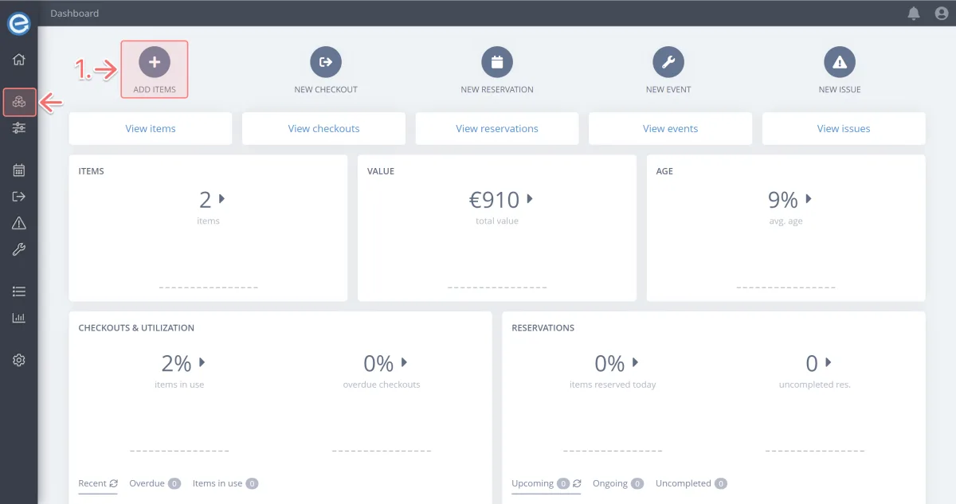This screenshot has height=504, width=956.
Task: Click the View items button
Action: [x=151, y=128]
